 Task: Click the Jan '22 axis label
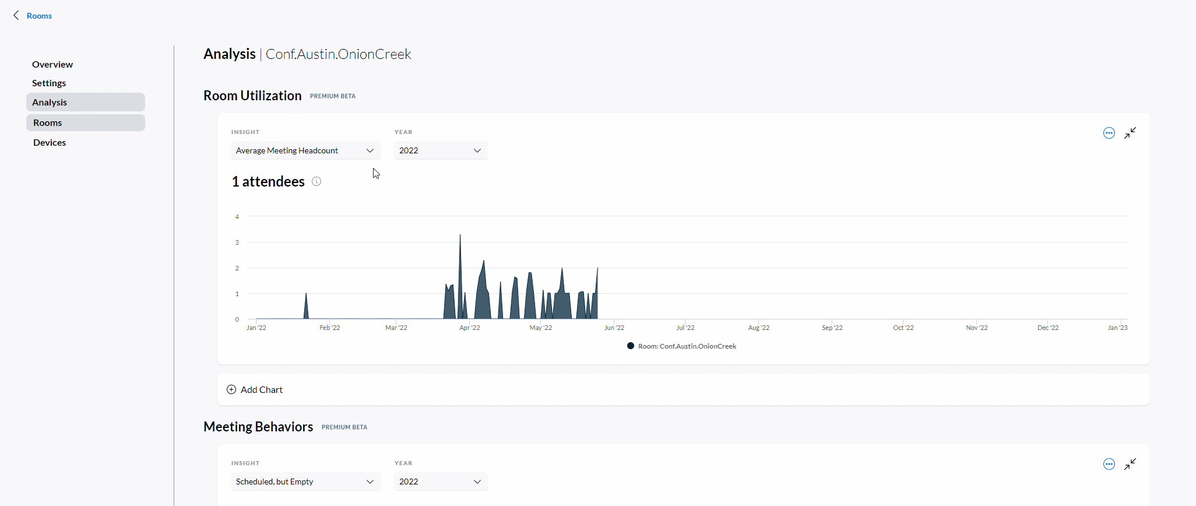click(x=256, y=328)
